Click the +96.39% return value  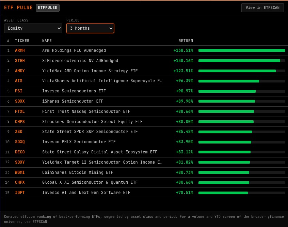(185, 81)
